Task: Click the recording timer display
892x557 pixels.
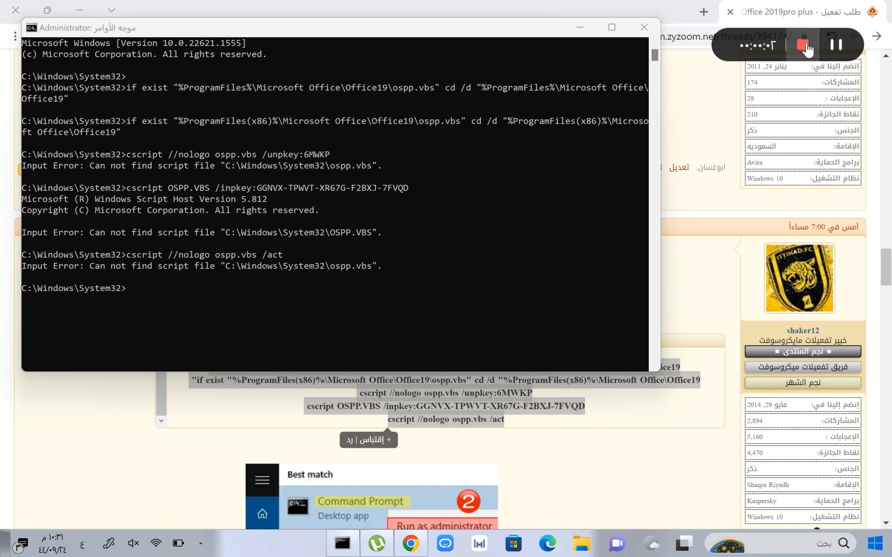Action: pos(757,45)
